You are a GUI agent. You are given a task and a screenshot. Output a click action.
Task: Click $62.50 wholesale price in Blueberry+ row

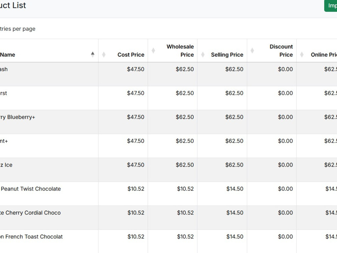(185, 117)
